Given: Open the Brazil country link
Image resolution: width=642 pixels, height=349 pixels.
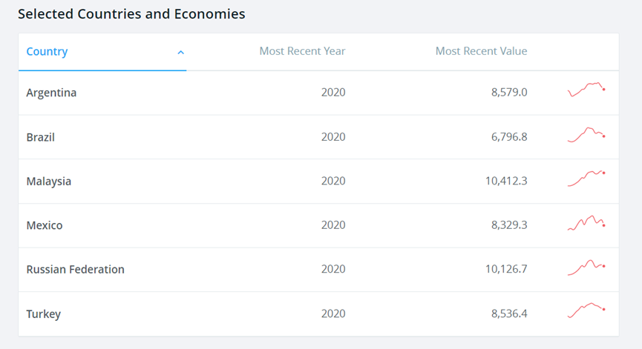Looking at the screenshot, I should [40, 138].
